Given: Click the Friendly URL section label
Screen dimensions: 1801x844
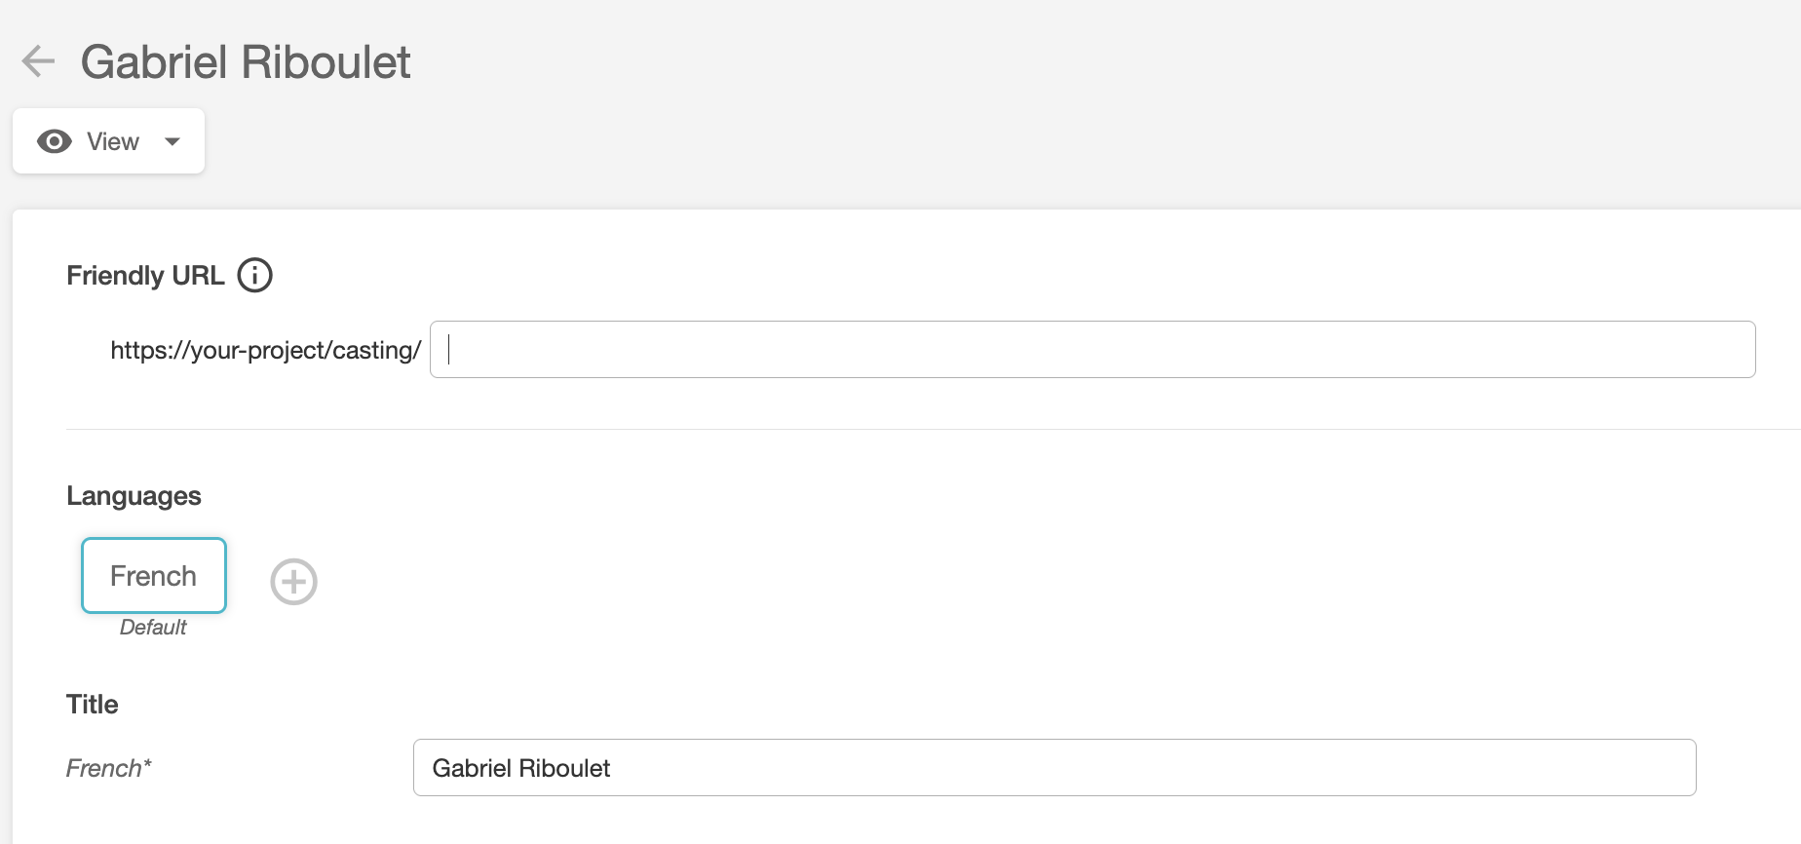Looking at the screenshot, I should 145,276.
